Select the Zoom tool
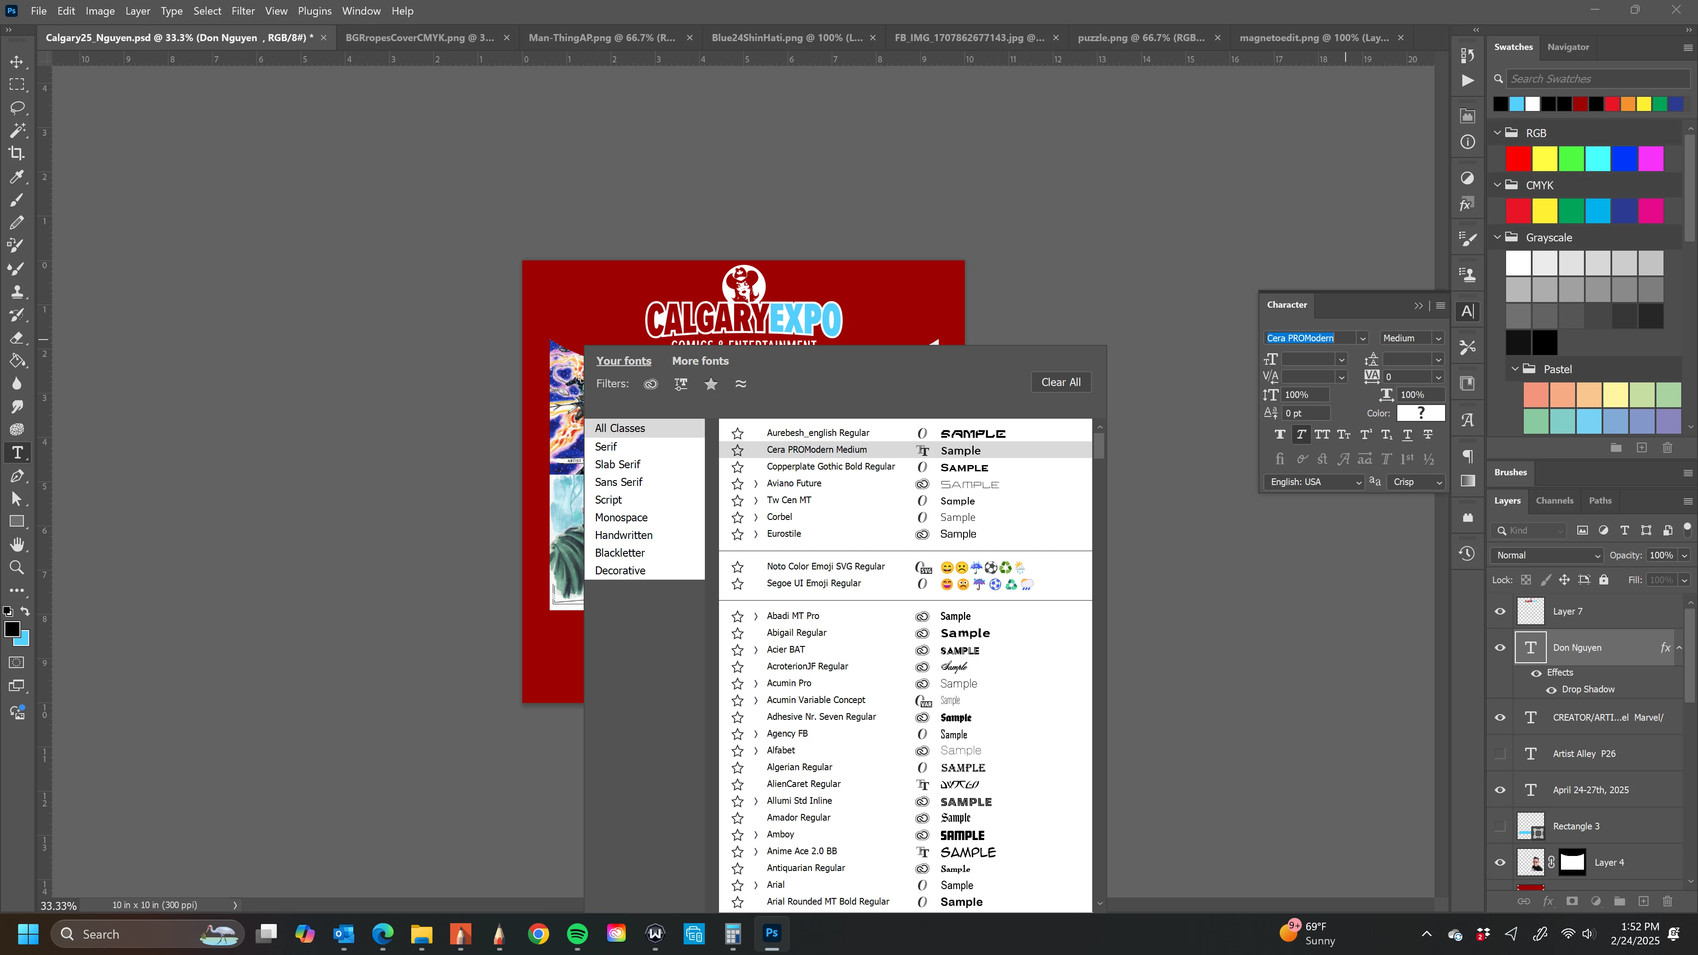The height and width of the screenshot is (955, 1698). (16, 567)
